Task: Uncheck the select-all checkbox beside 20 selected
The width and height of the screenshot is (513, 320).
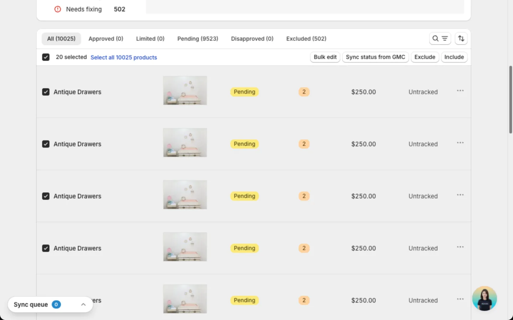Action: coord(46,57)
